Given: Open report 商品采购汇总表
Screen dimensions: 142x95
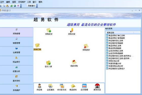Looking at the screenshot, I should (x=114, y=46).
